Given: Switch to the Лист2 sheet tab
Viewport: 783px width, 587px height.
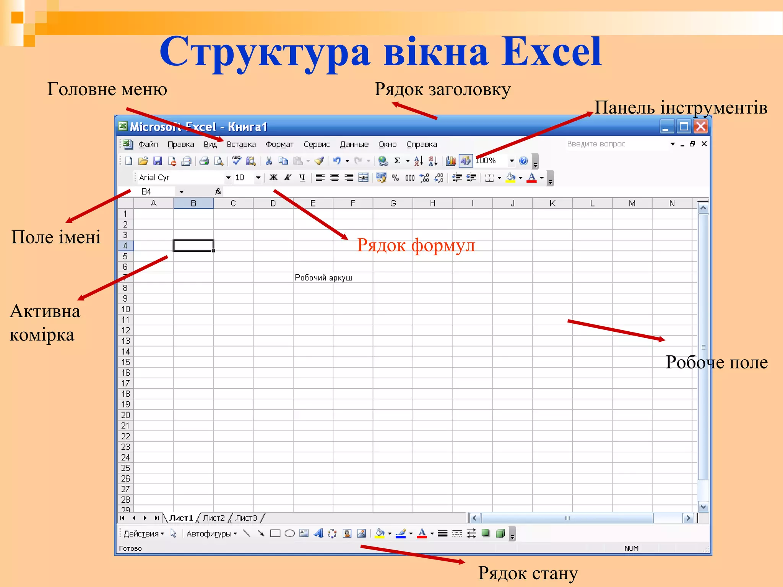Looking at the screenshot, I should coord(214,518).
